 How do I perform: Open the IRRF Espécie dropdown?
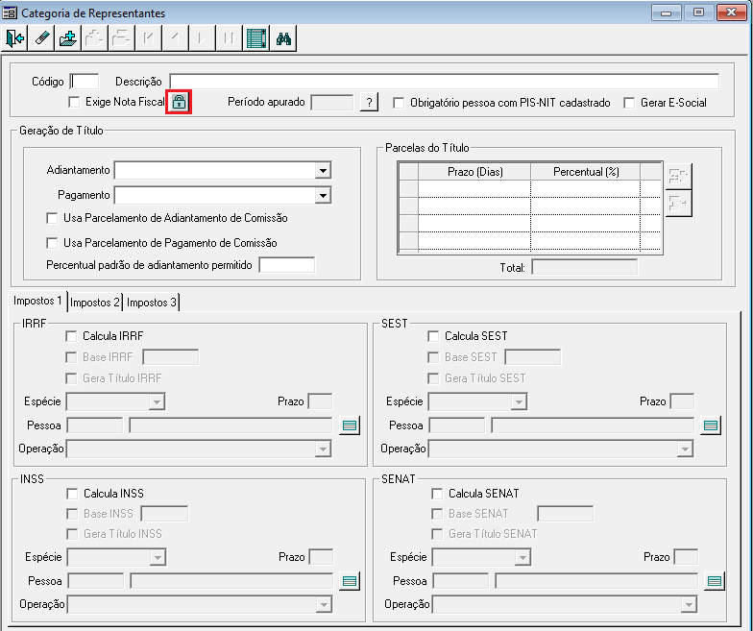pyautogui.click(x=157, y=401)
